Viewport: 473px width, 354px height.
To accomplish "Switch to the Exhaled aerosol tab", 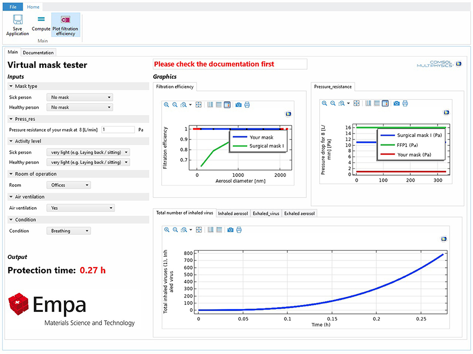I will pyautogui.click(x=299, y=213).
